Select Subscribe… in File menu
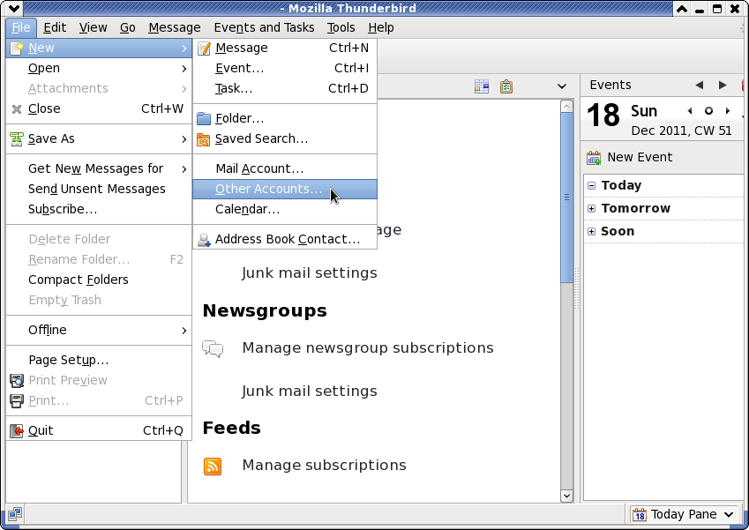This screenshot has width=749, height=530. 99,210
